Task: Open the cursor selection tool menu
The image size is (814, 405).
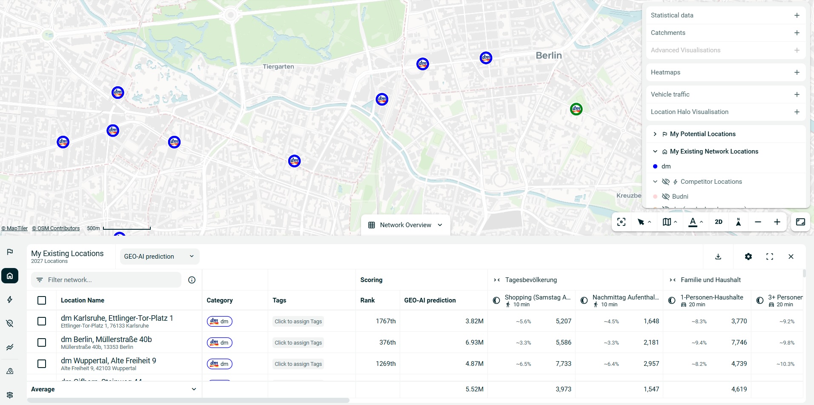Action: pyautogui.click(x=644, y=222)
